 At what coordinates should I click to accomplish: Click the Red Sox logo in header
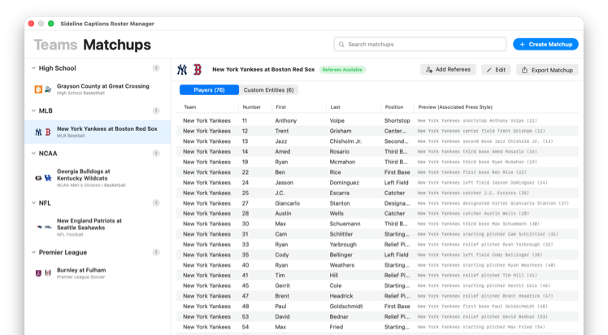[x=197, y=70]
